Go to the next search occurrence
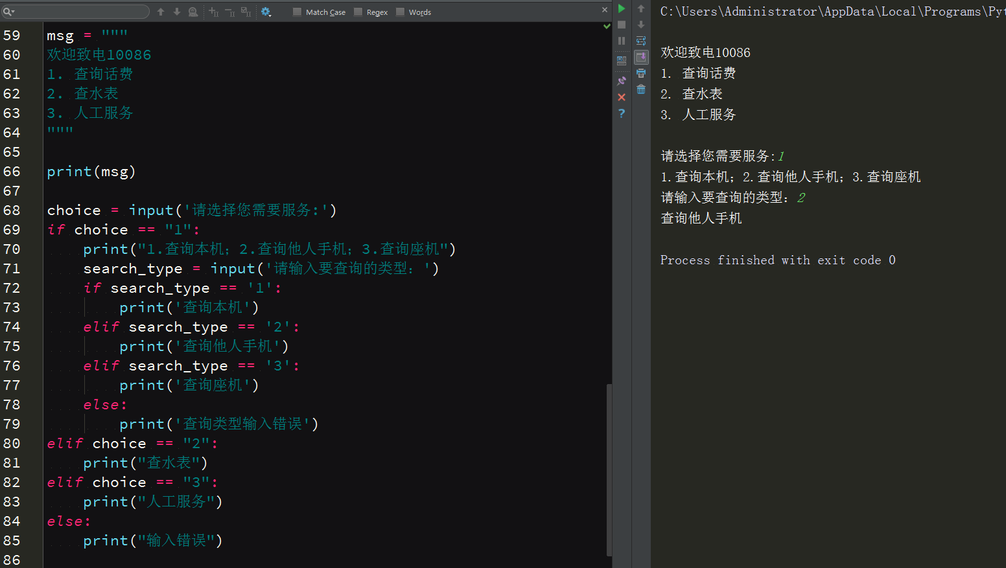The width and height of the screenshot is (1006, 568). pos(176,12)
